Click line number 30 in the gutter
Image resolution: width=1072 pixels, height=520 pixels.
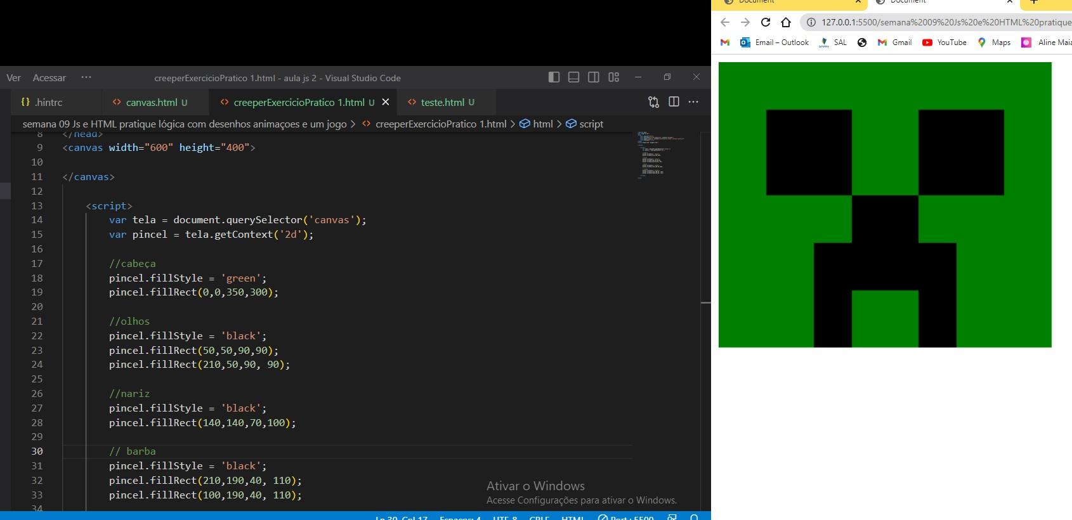[37, 451]
